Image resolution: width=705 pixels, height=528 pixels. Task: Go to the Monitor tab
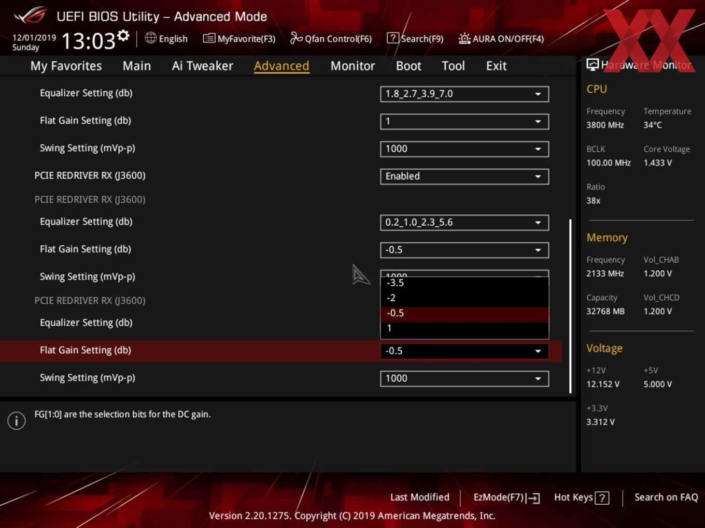(353, 66)
